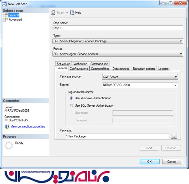Click the Ready progress spinner

[x=9, y=145]
